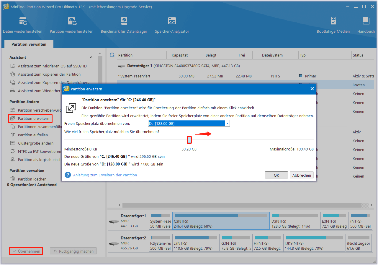Screen dimensions: 378x265
Task: Open Daten wiederherstellen tool
Action: click(x=23, y=25)
